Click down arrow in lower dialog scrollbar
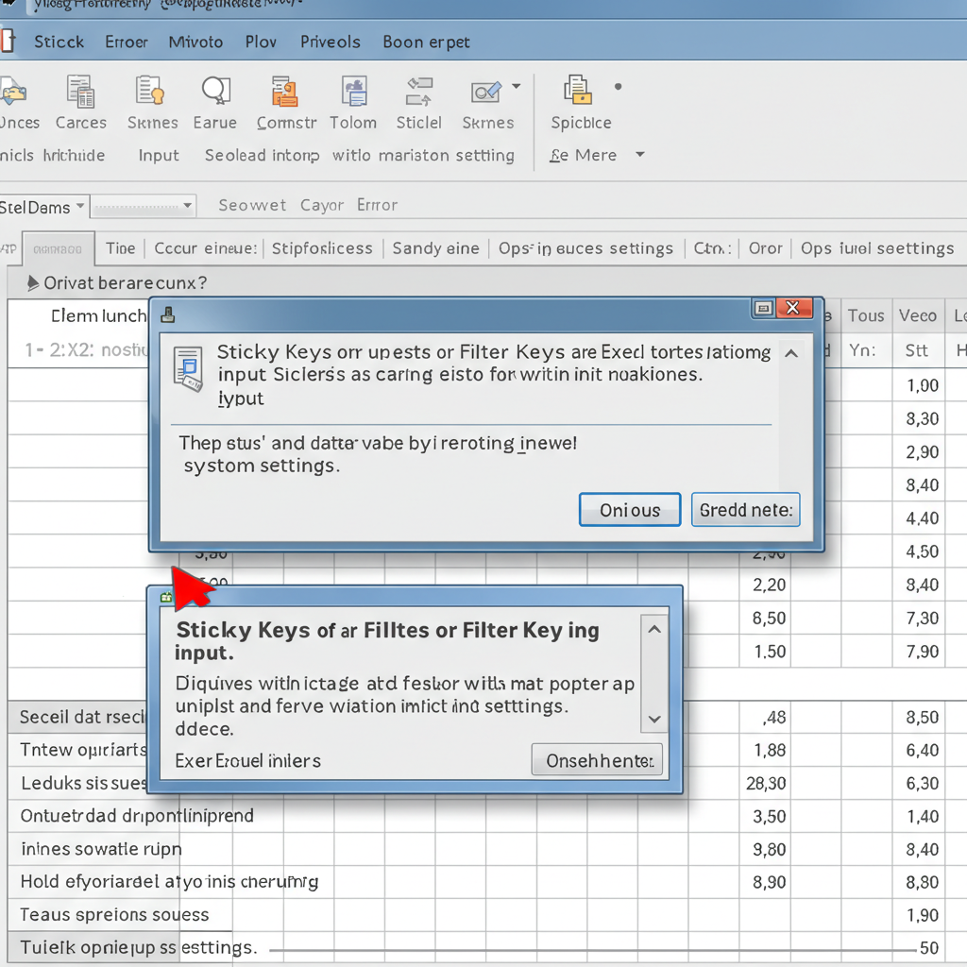Image resolution: width=967 pixels, height=967 pixels. (654, 719)
